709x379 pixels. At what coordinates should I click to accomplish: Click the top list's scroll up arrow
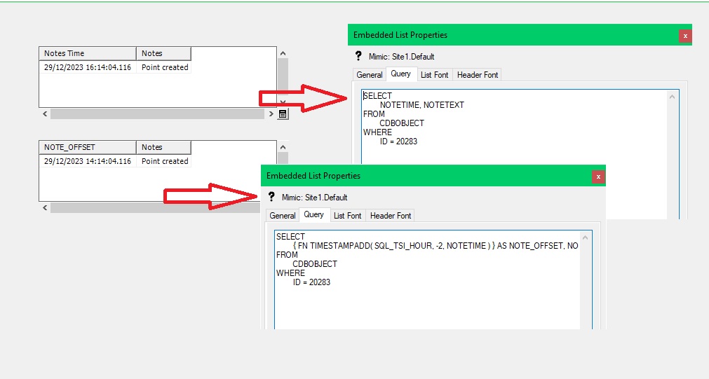tap(283, 53)
